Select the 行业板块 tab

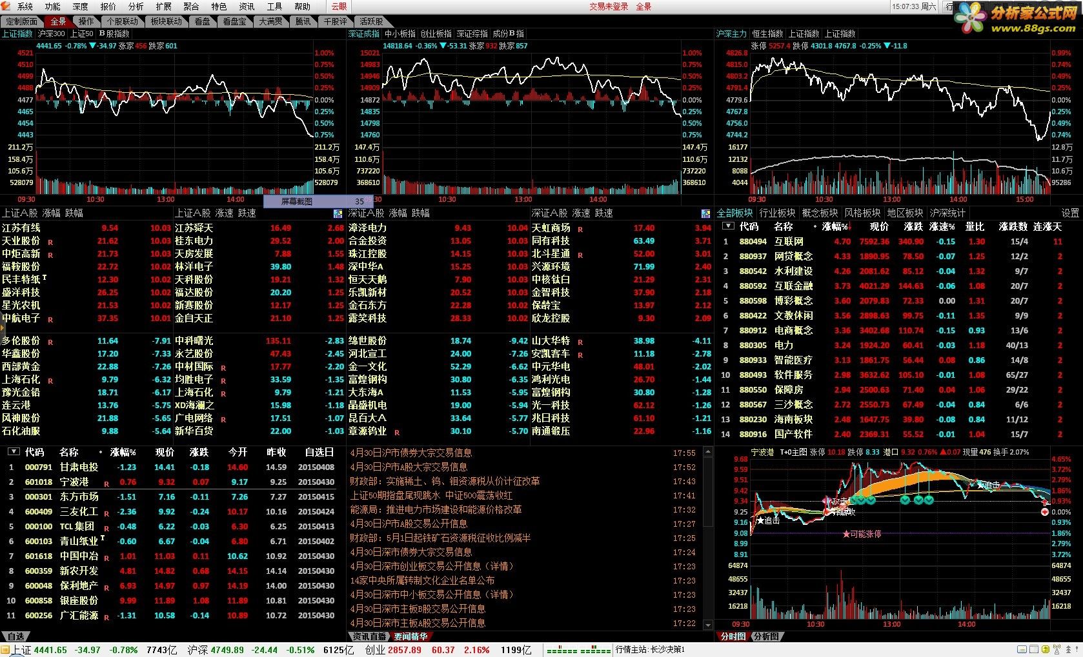coord(777,213)
